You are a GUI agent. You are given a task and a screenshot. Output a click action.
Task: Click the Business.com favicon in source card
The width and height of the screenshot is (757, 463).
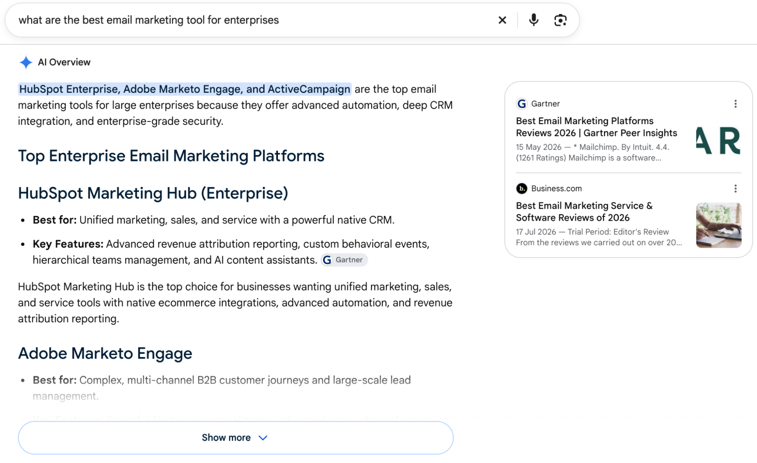(x=522, y=188)
